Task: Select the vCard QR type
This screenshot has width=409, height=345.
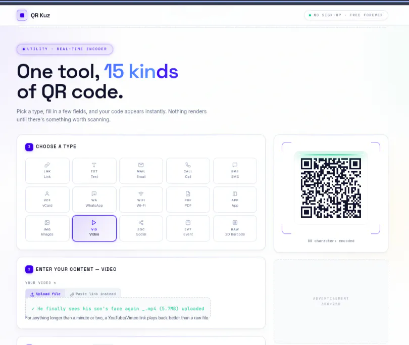Action: (47, 200)
